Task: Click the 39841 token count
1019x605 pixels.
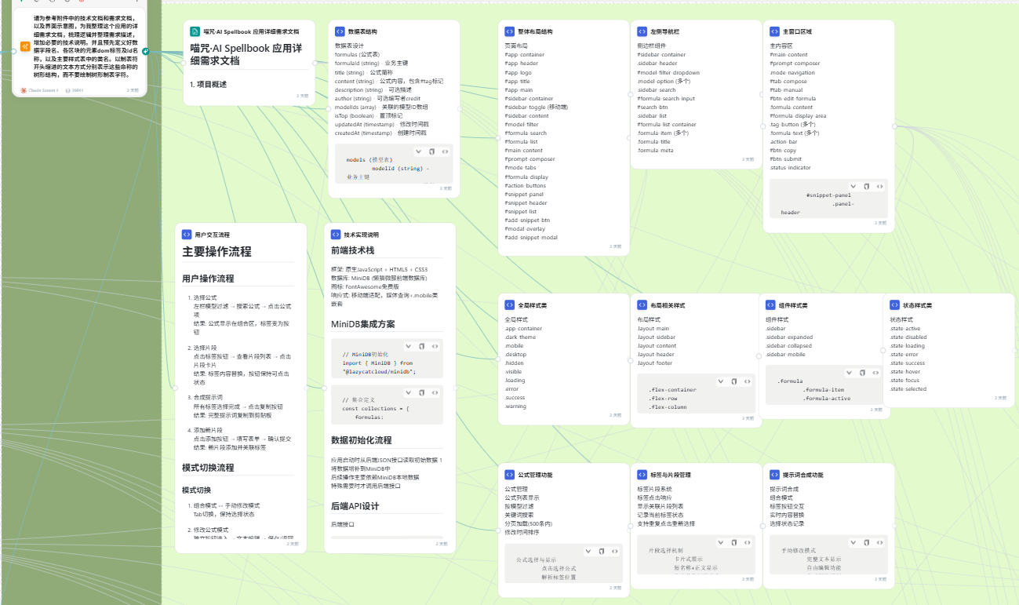Action: pyautogui.click(x=78, y=90)
